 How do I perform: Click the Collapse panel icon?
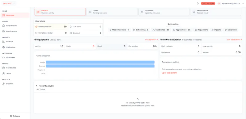click(x=11, y=116)
